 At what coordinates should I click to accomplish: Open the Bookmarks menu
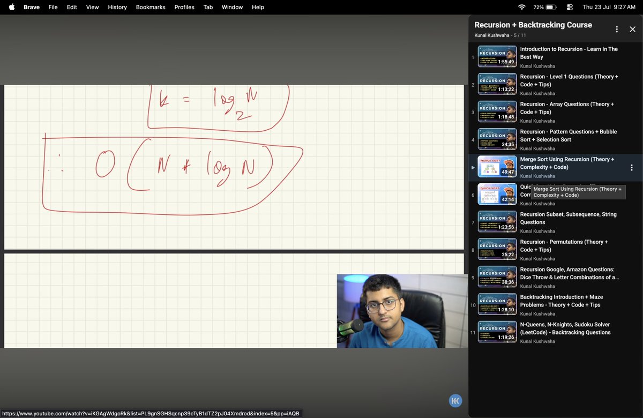tap(151, 7)
